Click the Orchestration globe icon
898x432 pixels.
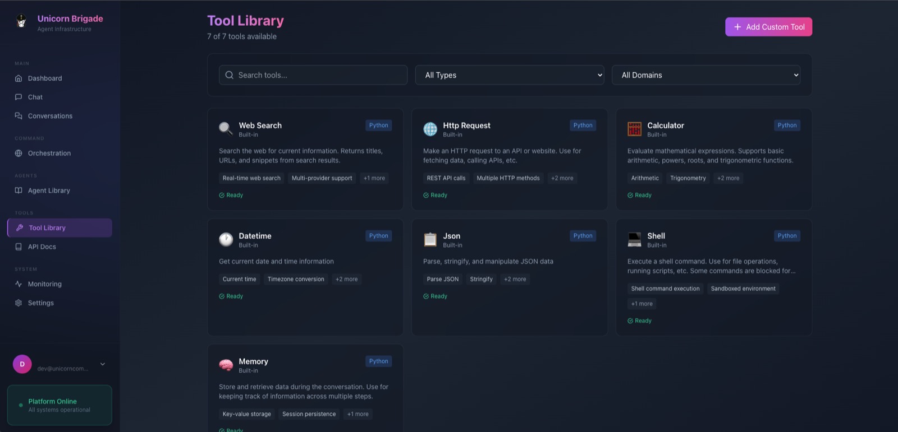click(19, 153)
